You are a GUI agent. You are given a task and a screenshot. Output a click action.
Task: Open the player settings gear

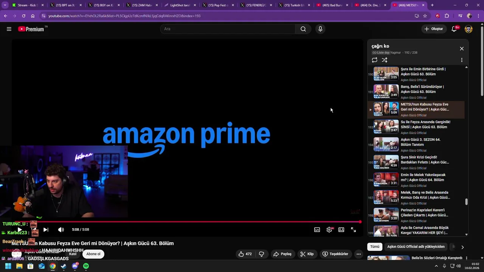point(329,230)
